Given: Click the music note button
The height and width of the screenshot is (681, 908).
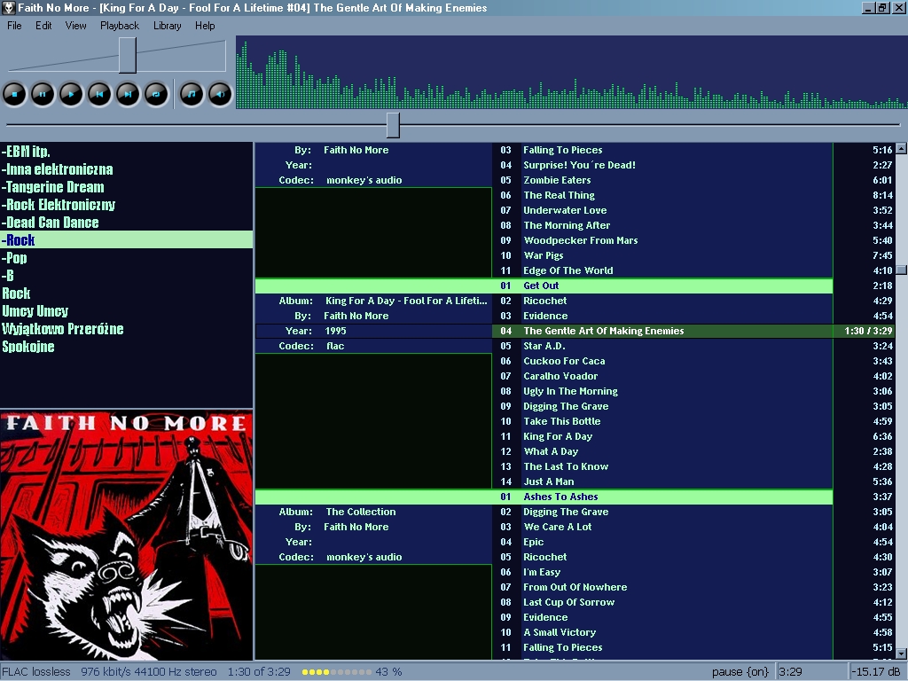Looking at the screenshot, I should (x=192, y=94).
